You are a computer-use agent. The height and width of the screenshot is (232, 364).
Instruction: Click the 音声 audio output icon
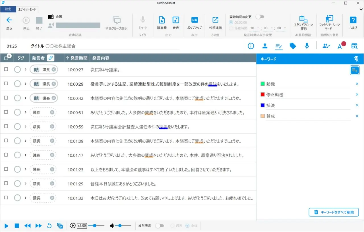pyautogui.click(x=176, y=20)
